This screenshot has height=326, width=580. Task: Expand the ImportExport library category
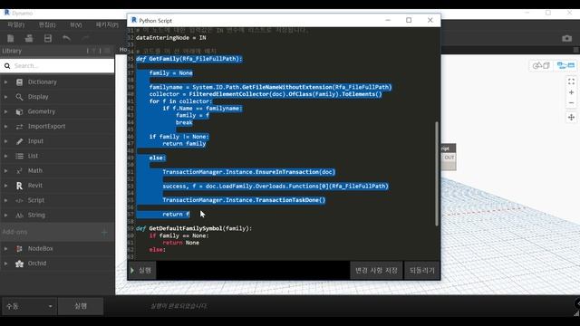pos(5,127)
